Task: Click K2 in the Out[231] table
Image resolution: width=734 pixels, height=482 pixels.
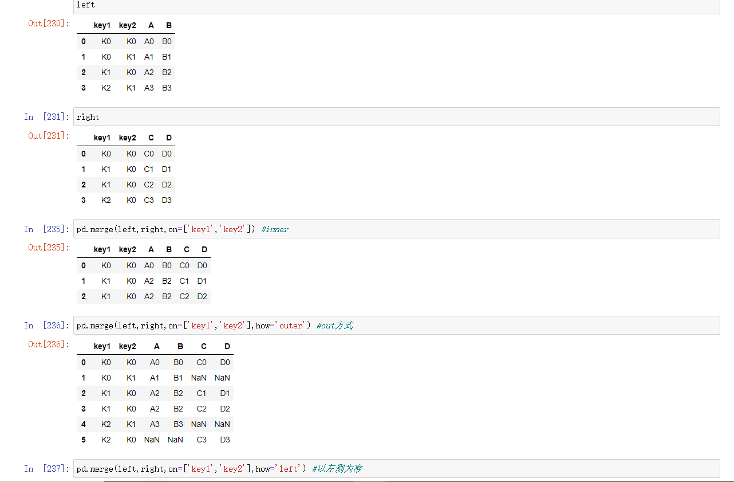Action: [106, 200]
